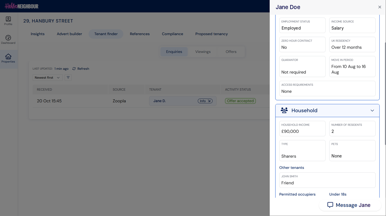
Task: Open the Advert builder tab
Action: click(70, 34)
